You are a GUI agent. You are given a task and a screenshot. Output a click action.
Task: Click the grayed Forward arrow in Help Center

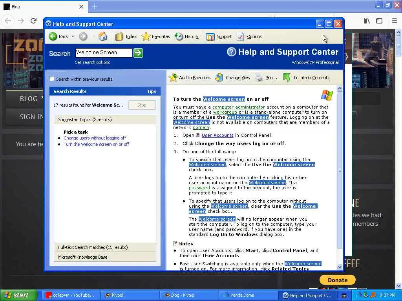tap(83, 36)
